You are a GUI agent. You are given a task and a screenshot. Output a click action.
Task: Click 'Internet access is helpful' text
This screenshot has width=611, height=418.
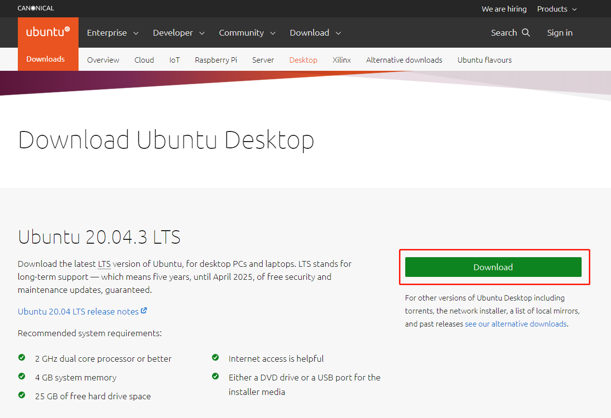click(x=276, y=359)
